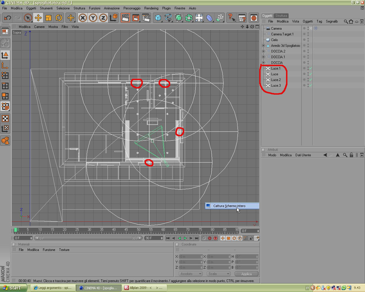The image size is (365, 292).
Task: Add a Cube primitive object
Action: tap(158, 18)
